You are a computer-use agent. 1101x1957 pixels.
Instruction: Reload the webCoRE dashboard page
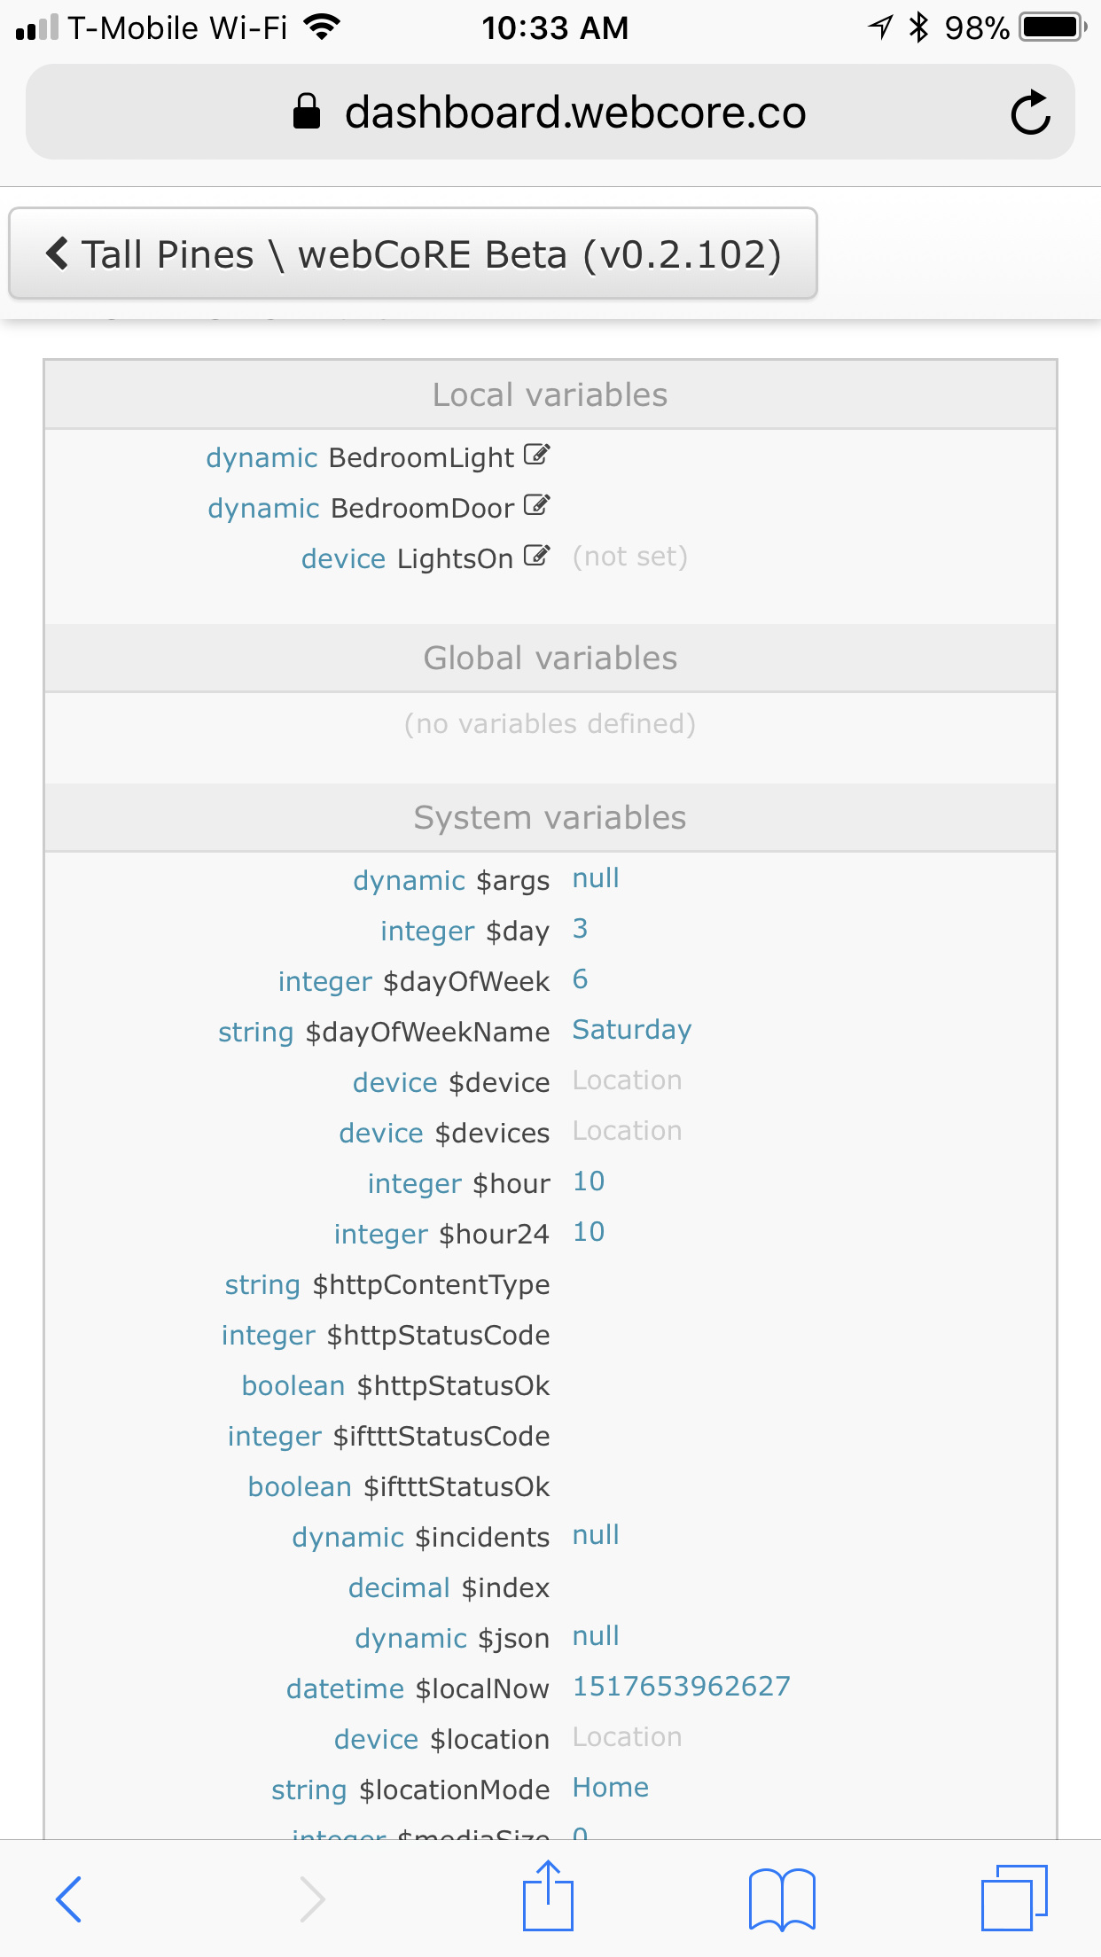[1030, 113]
